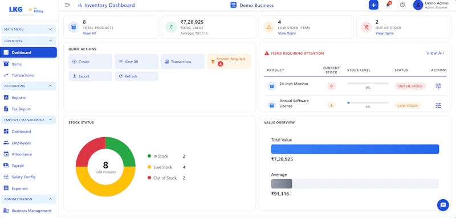Click the green In Stock legend dot
Viewport: 456px width, 218px height.
[x=149, y=156]
